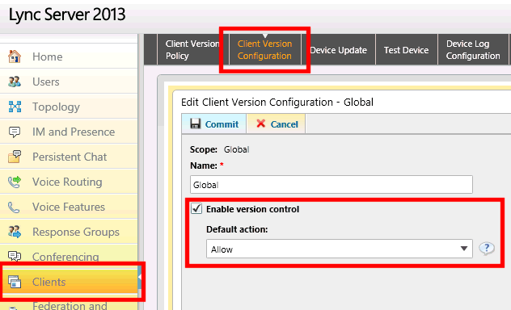Viewport: 511px width, 310px height.
Task: Click the Commit floppy disk icon
Action: tap(196, 124)
